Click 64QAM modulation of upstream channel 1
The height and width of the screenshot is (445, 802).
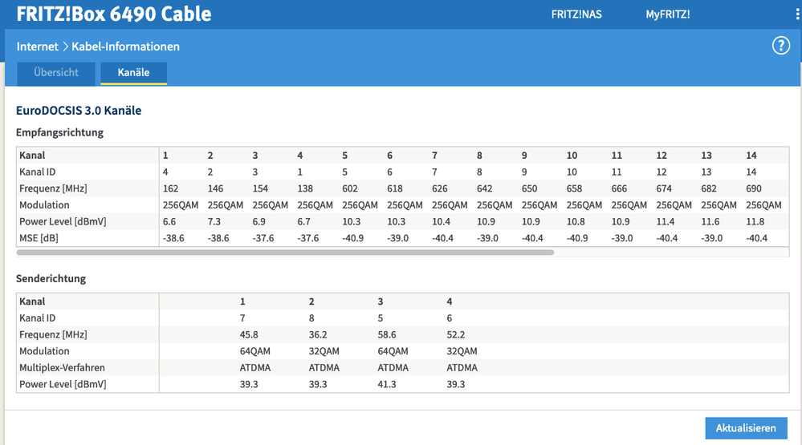coord(255,351)
